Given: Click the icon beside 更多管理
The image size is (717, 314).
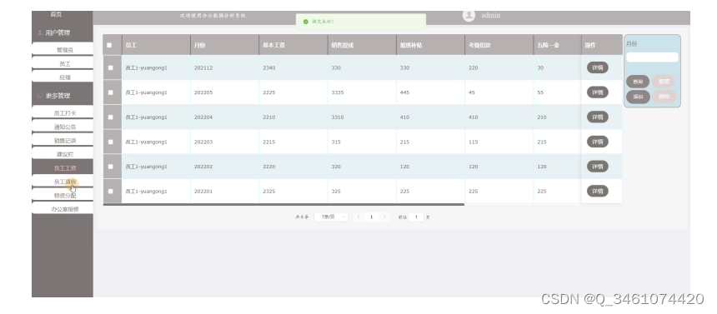Looking at the screenshot, I should (x=40, y=96).
